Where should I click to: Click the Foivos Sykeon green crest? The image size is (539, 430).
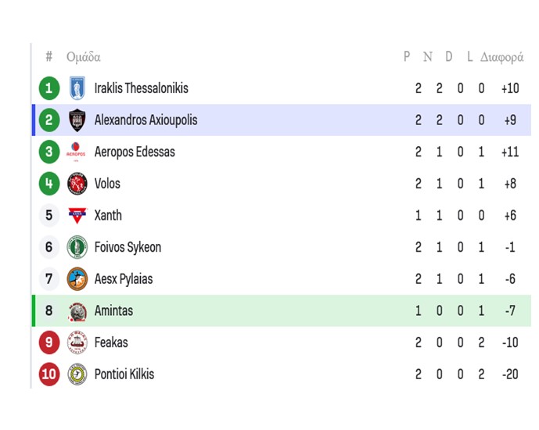77,247
